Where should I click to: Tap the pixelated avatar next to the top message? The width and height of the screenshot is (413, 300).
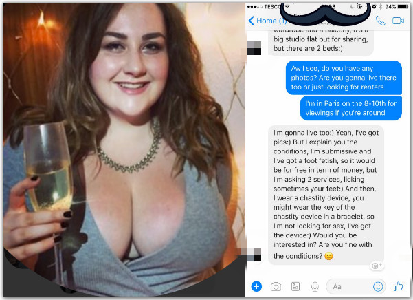click(x=254, y=48)
